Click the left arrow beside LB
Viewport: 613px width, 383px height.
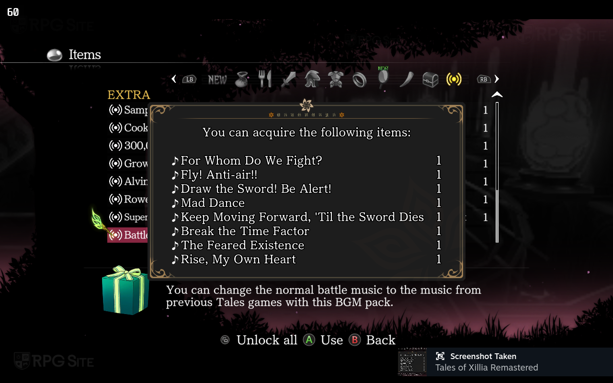point(174,79)
